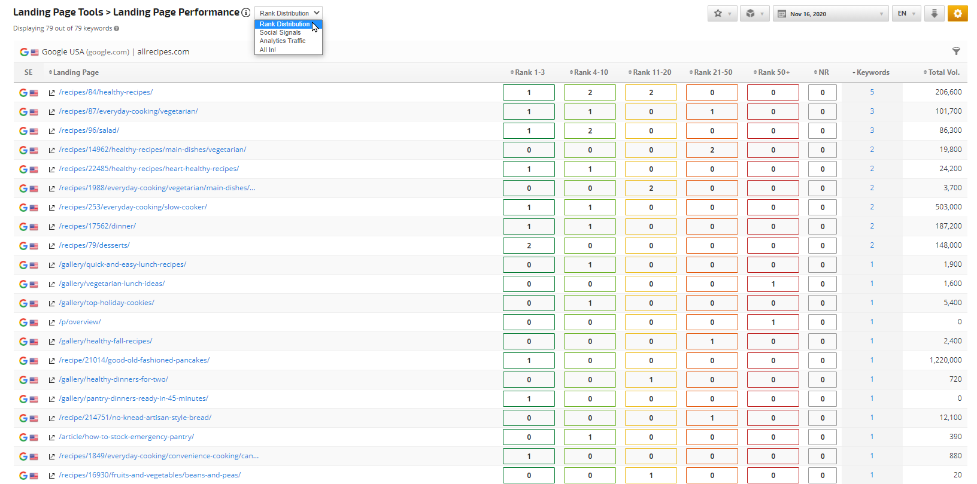
Task: Select Social Signals from the dropdown list
Action: click(x=280, y=33)
